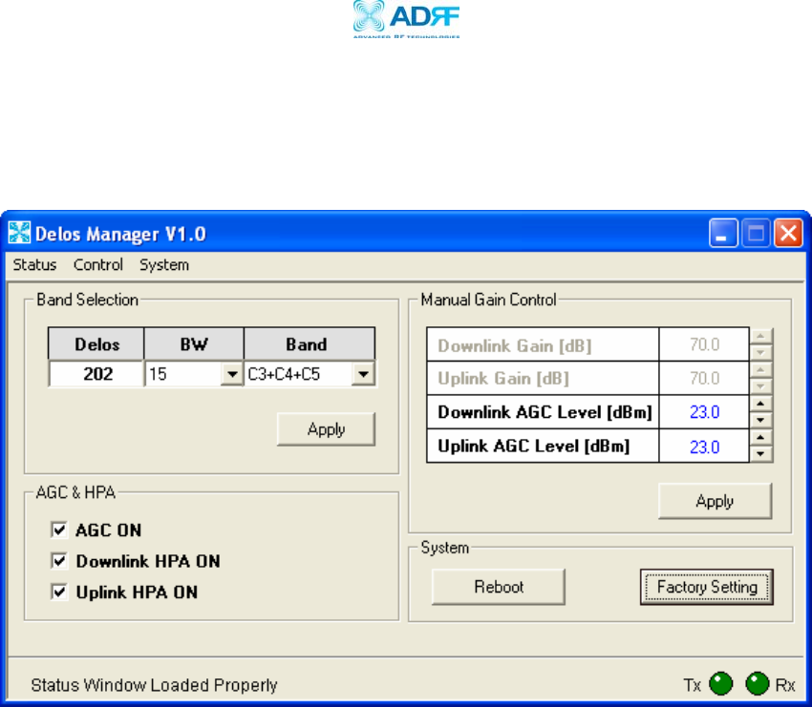Click the Delos Manager title bar app icon
The width and height of the screenshot is (812, 707).
pos(20,233)
